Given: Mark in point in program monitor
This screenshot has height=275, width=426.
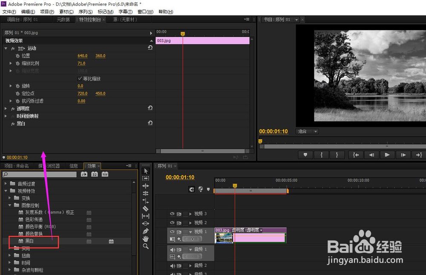Looking at the screenshot, I should click(321, 155).
